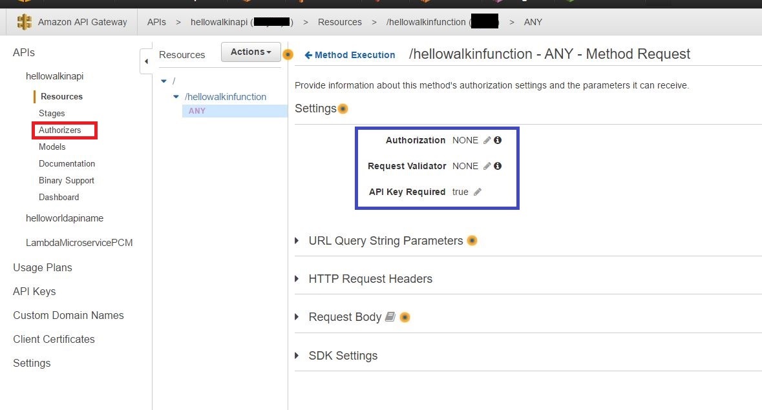Open Documentation in the sidebar
762x410 pixels.
coord(67,163)
